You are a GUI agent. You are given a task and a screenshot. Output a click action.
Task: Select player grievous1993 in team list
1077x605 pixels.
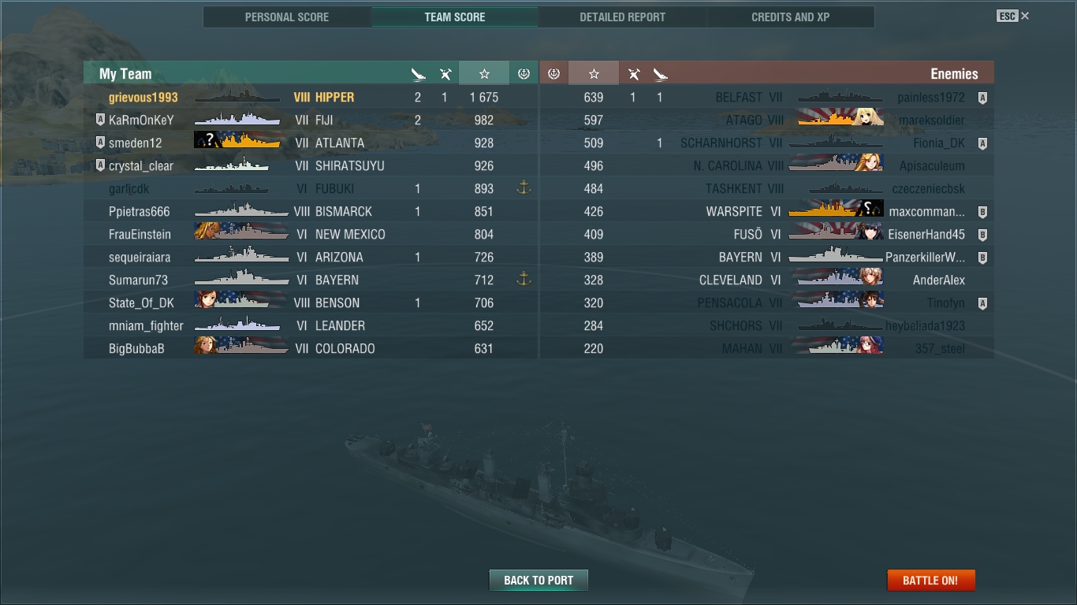click(143, 98)
